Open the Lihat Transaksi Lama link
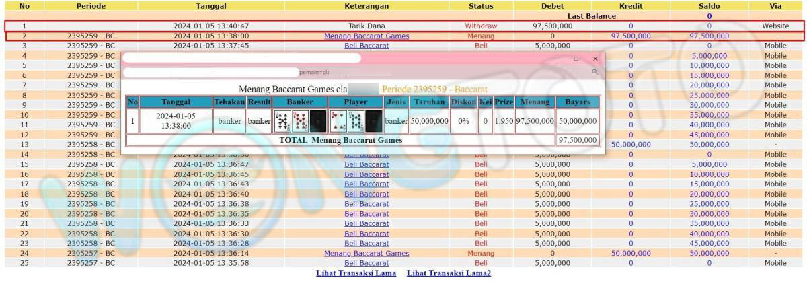The width and height of the screenshot is (807, 284). coord(356,273)
